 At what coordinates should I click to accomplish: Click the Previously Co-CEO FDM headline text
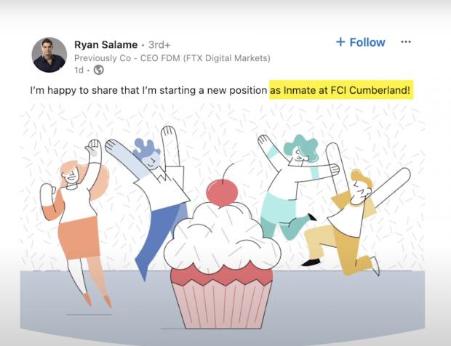point(172,58)
